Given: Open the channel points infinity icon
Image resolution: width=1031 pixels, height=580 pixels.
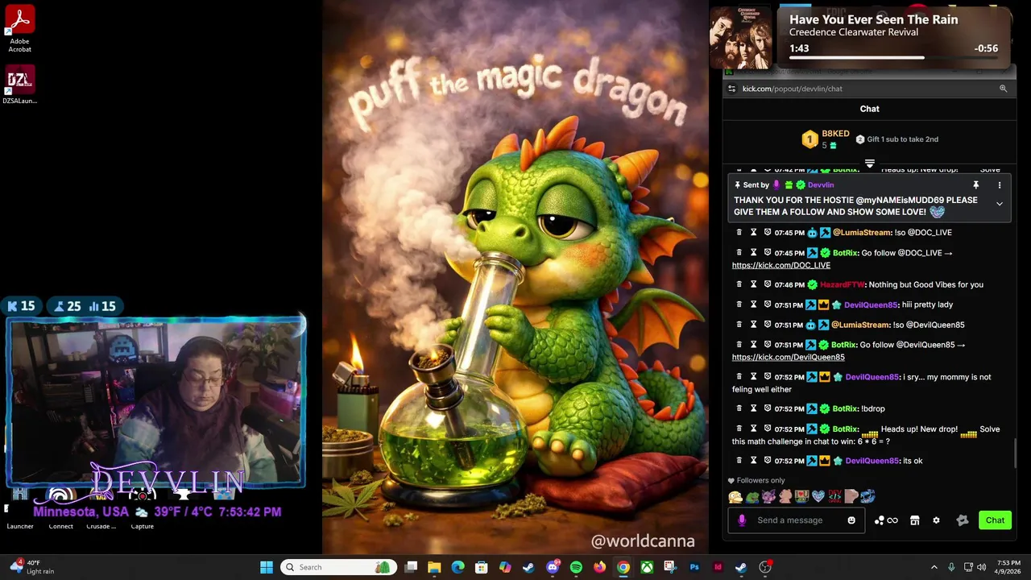Looking at the screenshot, I should (886, 520).
